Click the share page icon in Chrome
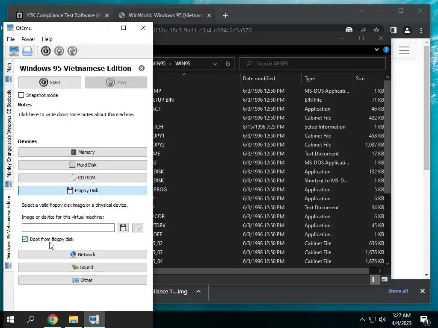438x328 pixels. pos(363,30)
